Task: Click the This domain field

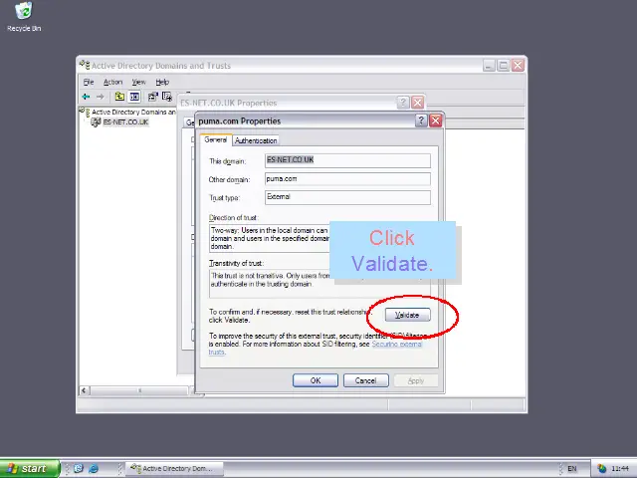Action: pyautogui.click(x=347, y=160)
